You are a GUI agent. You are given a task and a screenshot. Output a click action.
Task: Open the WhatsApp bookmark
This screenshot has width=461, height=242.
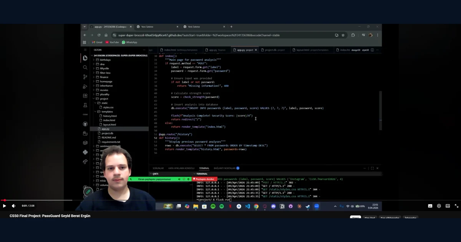pos(129,42)
